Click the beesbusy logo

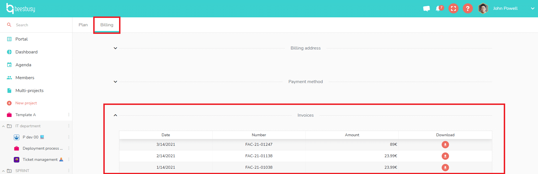(21, 9)
